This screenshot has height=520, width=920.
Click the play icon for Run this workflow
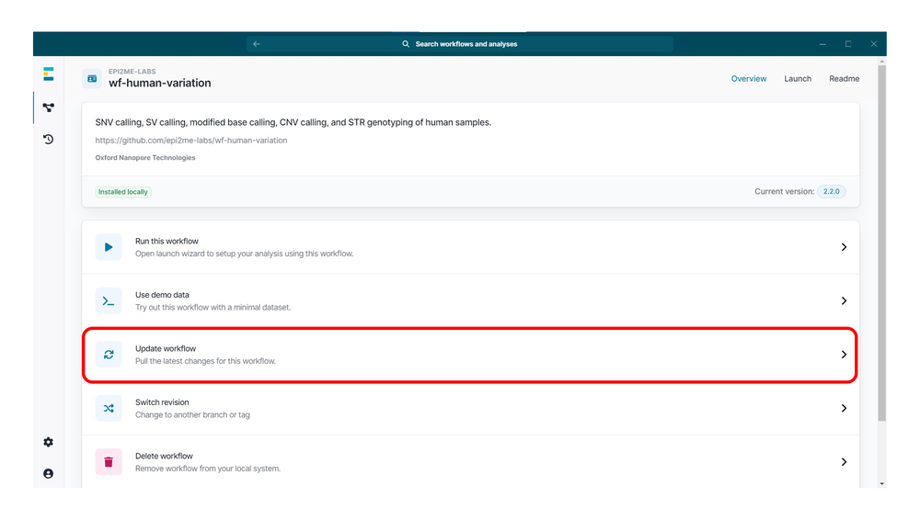click(109, 247)
